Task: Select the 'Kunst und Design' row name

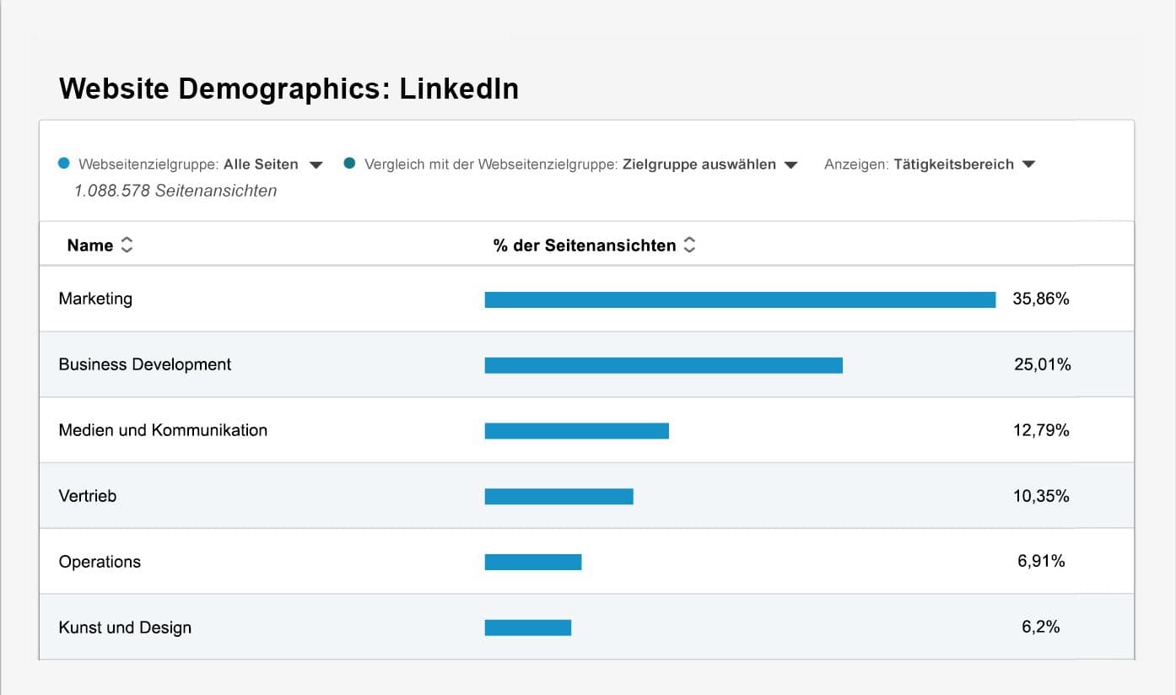Action: tap(125, 628)
